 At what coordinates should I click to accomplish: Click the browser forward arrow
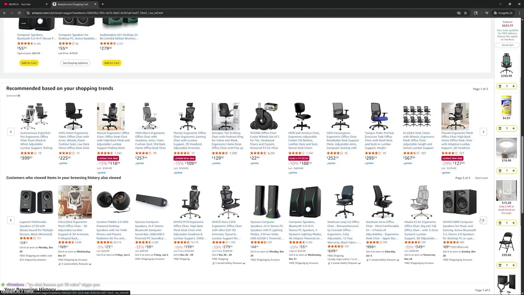[11, 13]
